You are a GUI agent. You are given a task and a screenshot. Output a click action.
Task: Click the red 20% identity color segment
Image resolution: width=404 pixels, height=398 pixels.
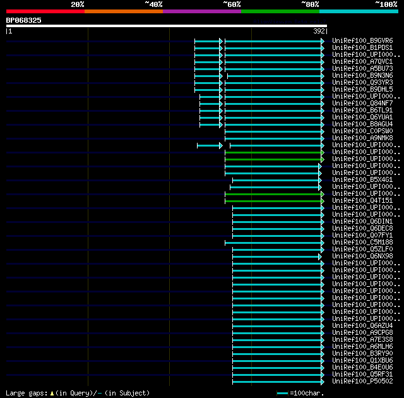[45, 11]
